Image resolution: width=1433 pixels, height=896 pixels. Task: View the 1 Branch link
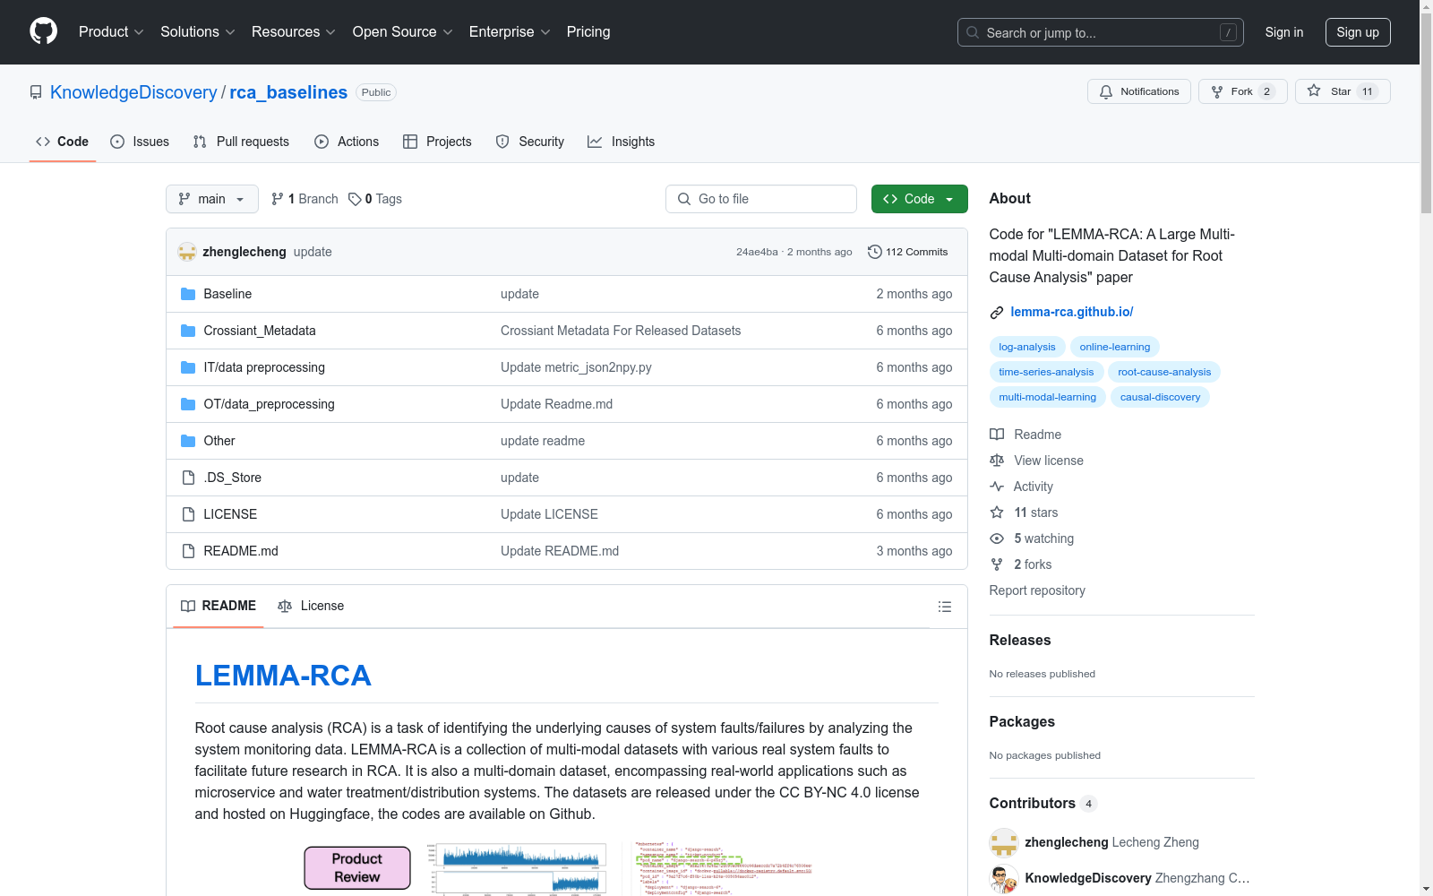coord(305,199)
